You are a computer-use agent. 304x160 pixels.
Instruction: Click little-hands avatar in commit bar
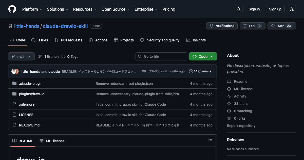14,71
